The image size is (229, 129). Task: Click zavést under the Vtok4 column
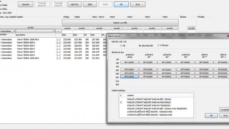[x=152, y=28]
